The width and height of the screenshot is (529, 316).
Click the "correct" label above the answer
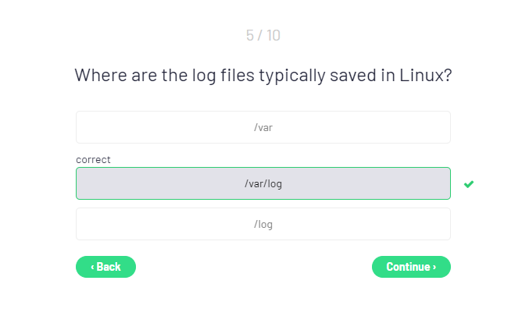pos(93,159)
